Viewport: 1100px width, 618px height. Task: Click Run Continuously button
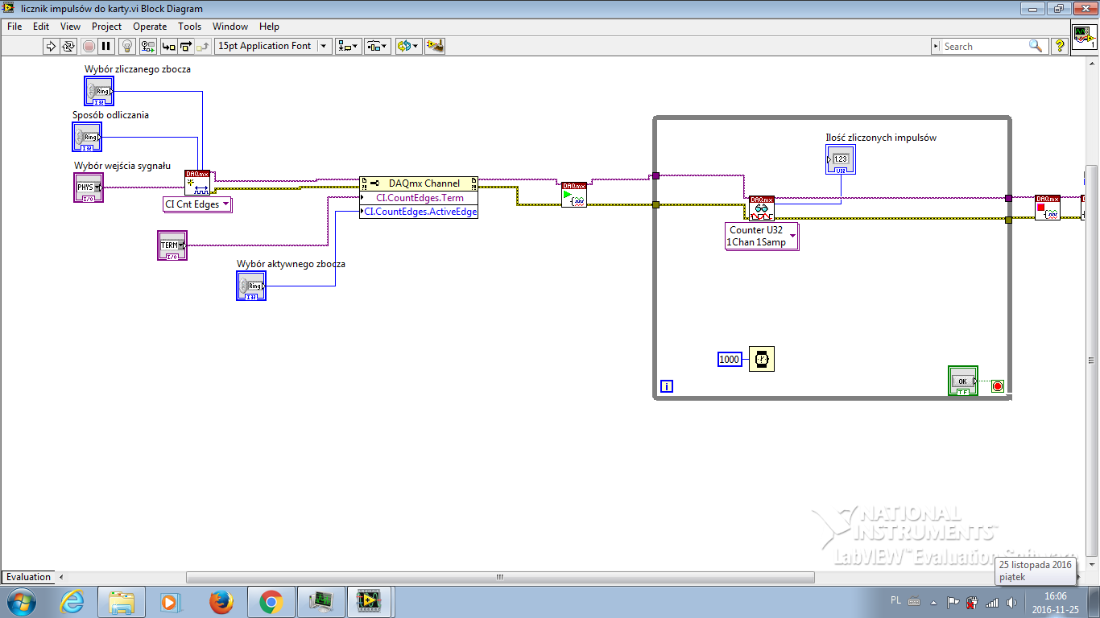click(69, 46)
